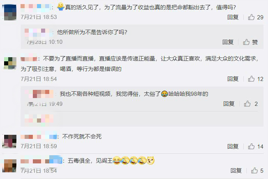This screenshot has height=179, width=268.
Task: Reply to the 我也不刷各种短视频 comment
Action: 229,104
